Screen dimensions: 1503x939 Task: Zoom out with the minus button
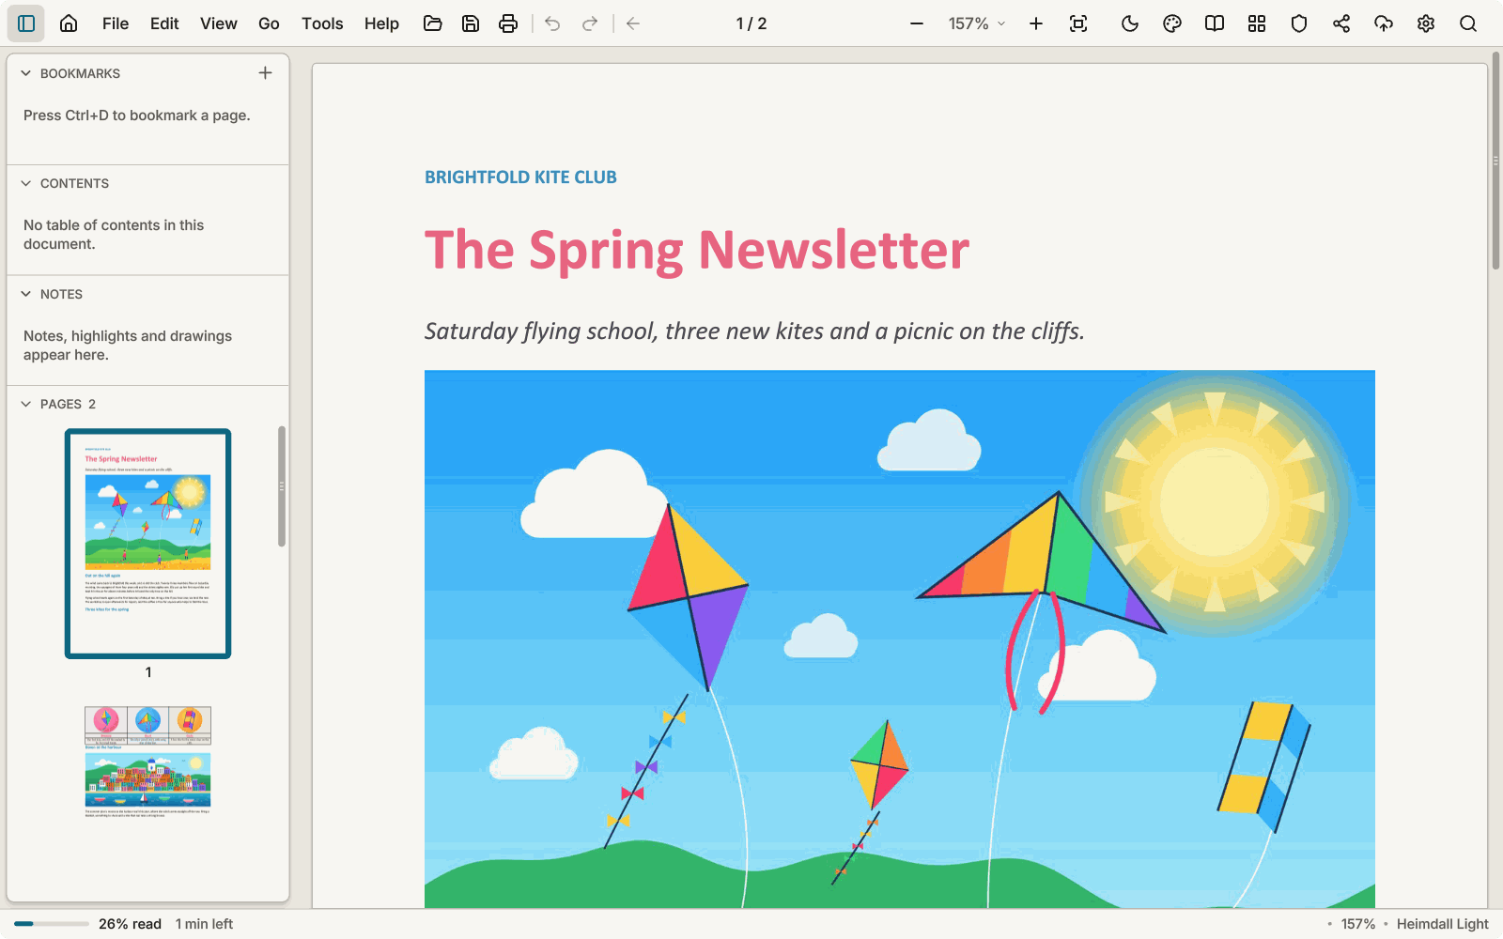[x=917, y=23]
